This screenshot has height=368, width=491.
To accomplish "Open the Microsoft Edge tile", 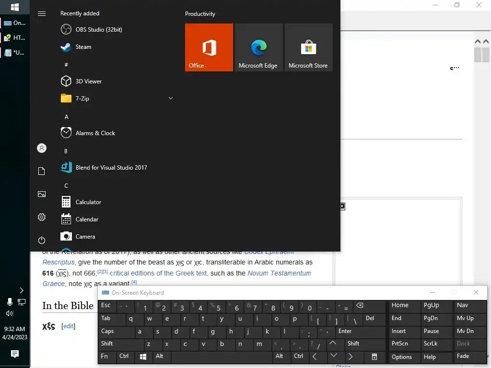I will [x=258, y=47].
